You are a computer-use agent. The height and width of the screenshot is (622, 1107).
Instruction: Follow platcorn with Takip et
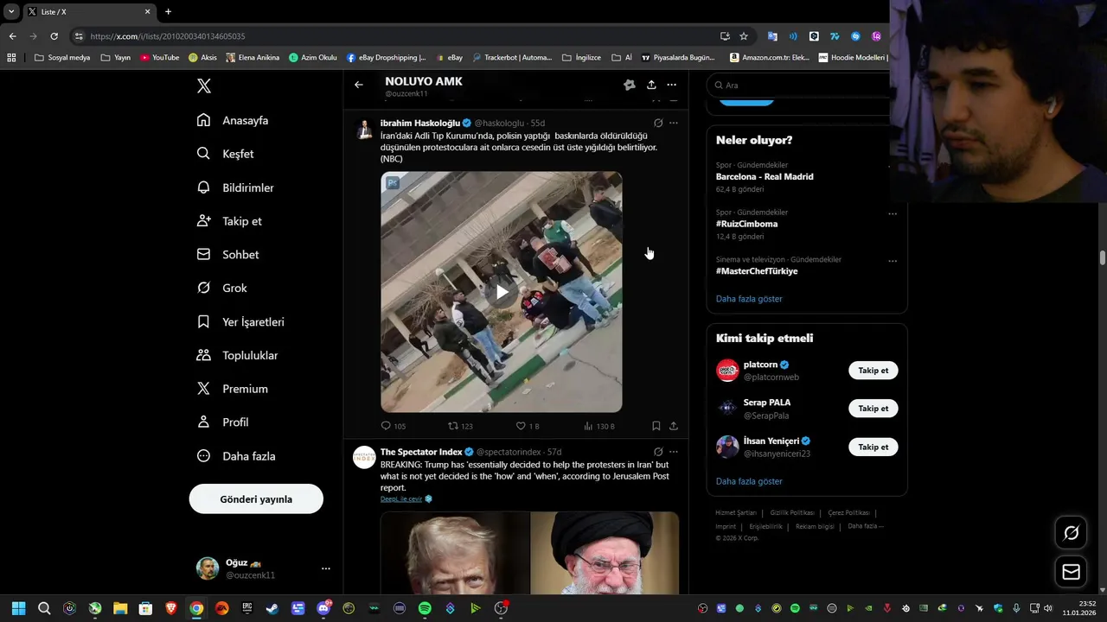pos(873,371)
